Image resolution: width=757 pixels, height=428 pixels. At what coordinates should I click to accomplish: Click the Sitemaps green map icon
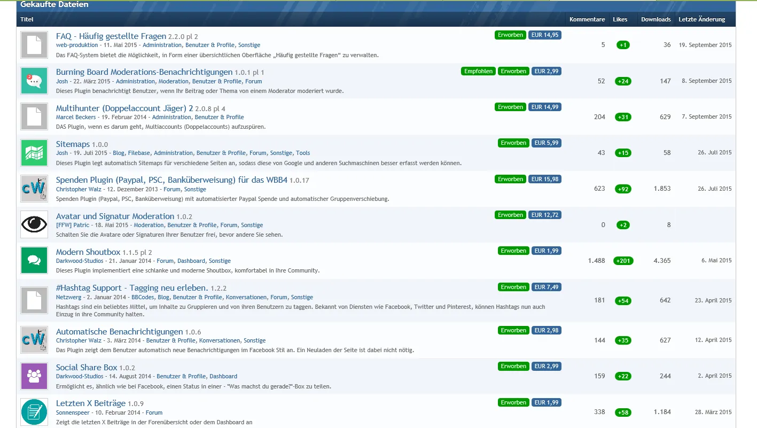point(34,152)
